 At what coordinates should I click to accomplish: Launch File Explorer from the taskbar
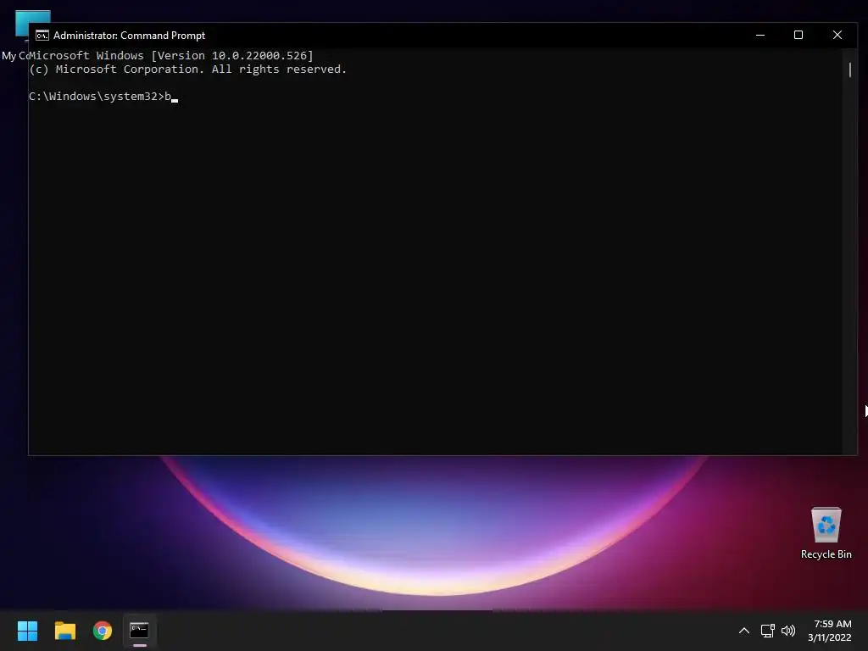click(x=64, y=631)
